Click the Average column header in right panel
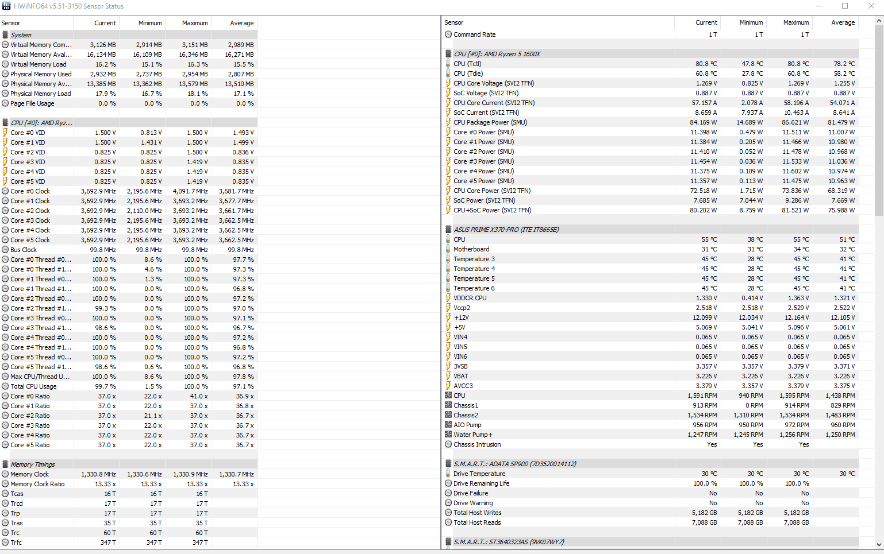Image resolution: width=884 pixels, height=554 pixels. [x=836, y=22]
